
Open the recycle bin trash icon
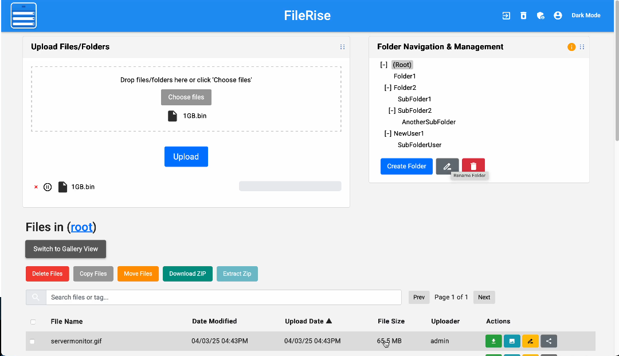tap(523, 15)
